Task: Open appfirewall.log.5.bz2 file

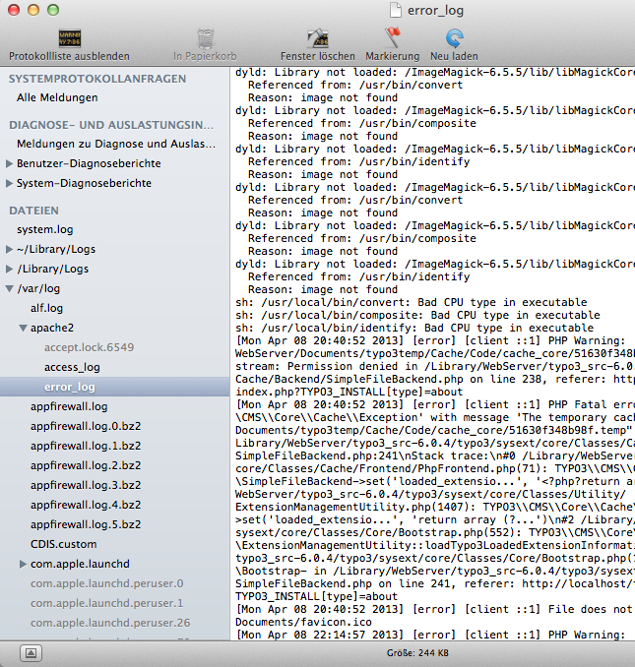Action: tap(86, 524)
